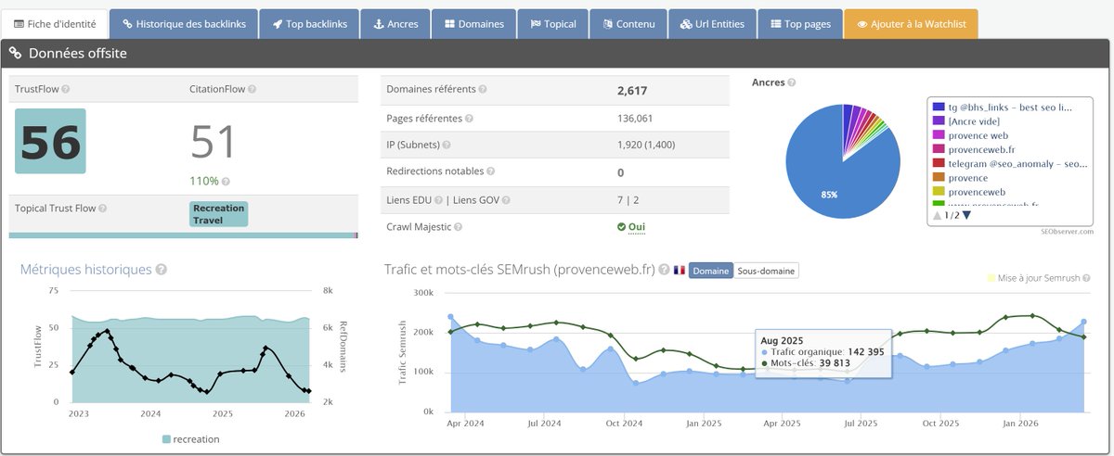The image size is (1114, 456).
Task: Switch to Historique des backlinks tab
Action: coord(183,24)
